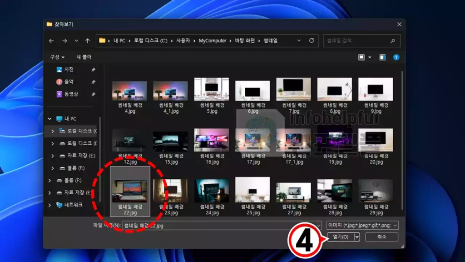Change view with the view layout icon

click(361, 57)
